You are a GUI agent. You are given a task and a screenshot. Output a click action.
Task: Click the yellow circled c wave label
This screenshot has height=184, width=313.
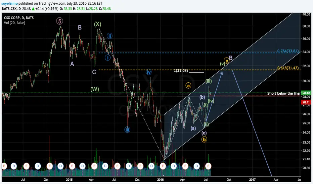tap(226, 61)
